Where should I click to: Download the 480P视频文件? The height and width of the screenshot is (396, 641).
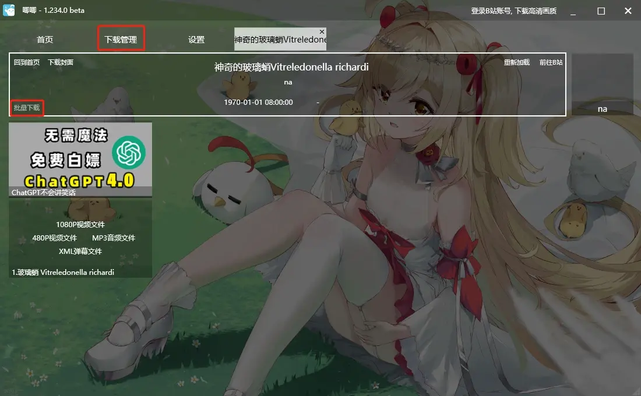(55, 238)
